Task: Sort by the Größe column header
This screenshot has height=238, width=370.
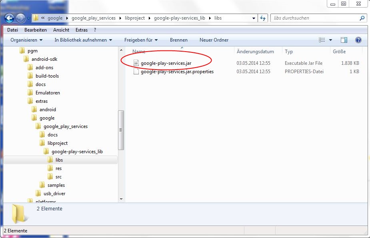Action: pyautogui.click(x=339, y=52)
